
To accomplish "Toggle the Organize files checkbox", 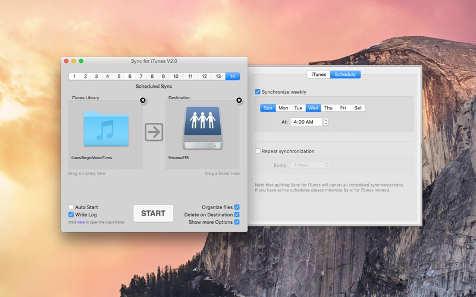I will point(237,207).
